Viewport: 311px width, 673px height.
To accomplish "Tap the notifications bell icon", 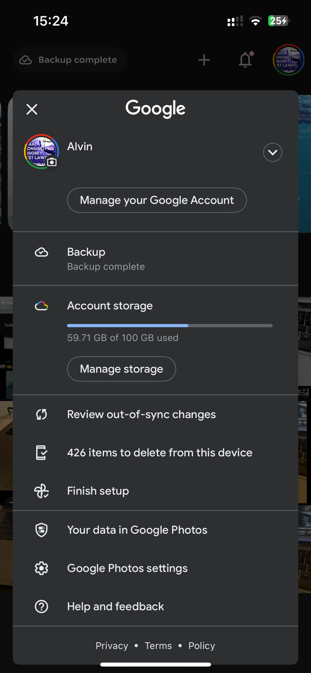I will pyautogui.click(x=245, y=60).
